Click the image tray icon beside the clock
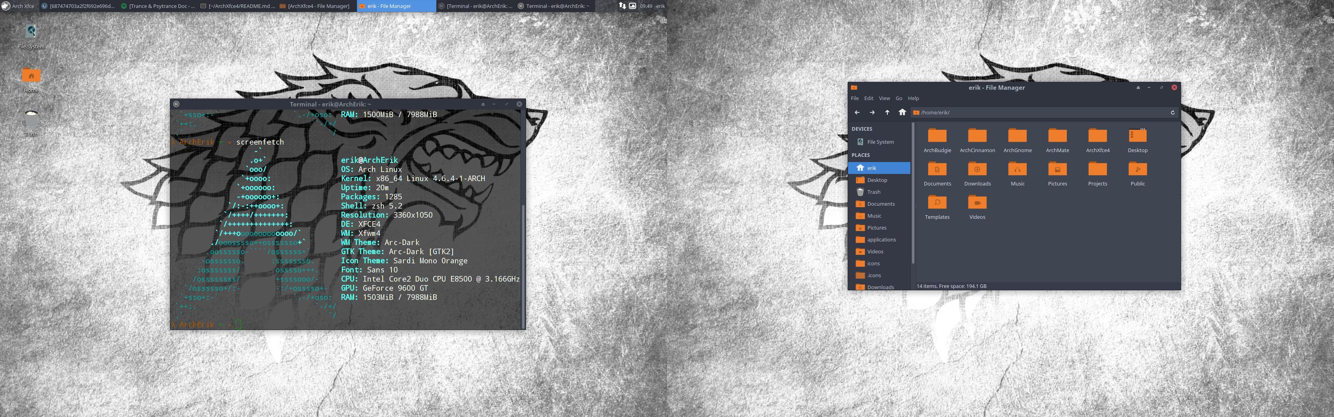Viewport: 1334px width, 417px height. pyautogui.click(x=632, y=6)
